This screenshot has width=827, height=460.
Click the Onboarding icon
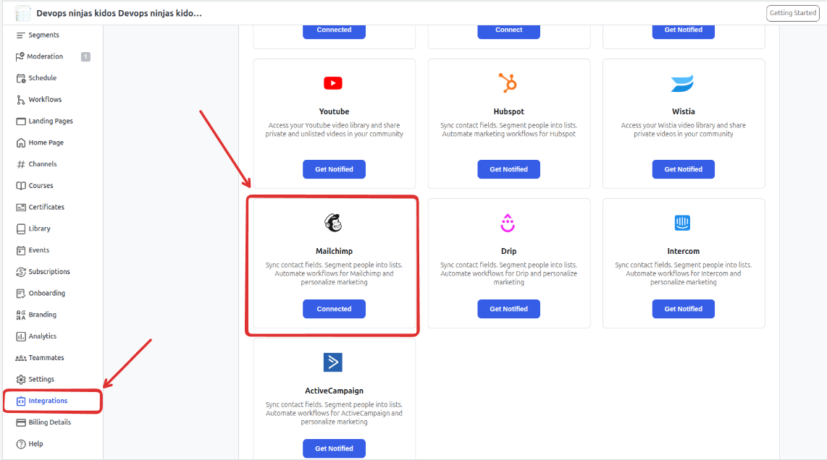point(20,294)
